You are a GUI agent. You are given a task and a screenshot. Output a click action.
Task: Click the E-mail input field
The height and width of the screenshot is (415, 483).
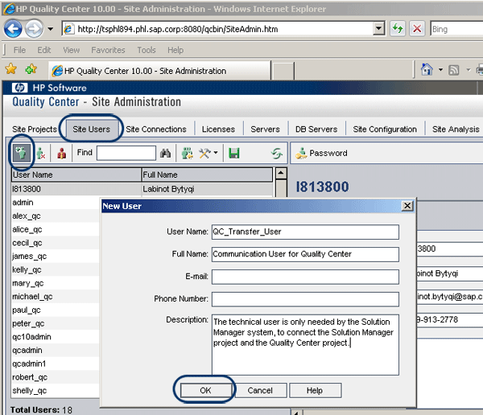point(305,277)
